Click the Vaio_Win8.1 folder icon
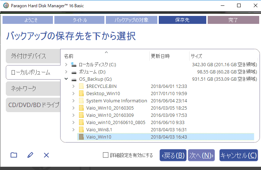Viewport: 261px width, 170px height. 82,130
